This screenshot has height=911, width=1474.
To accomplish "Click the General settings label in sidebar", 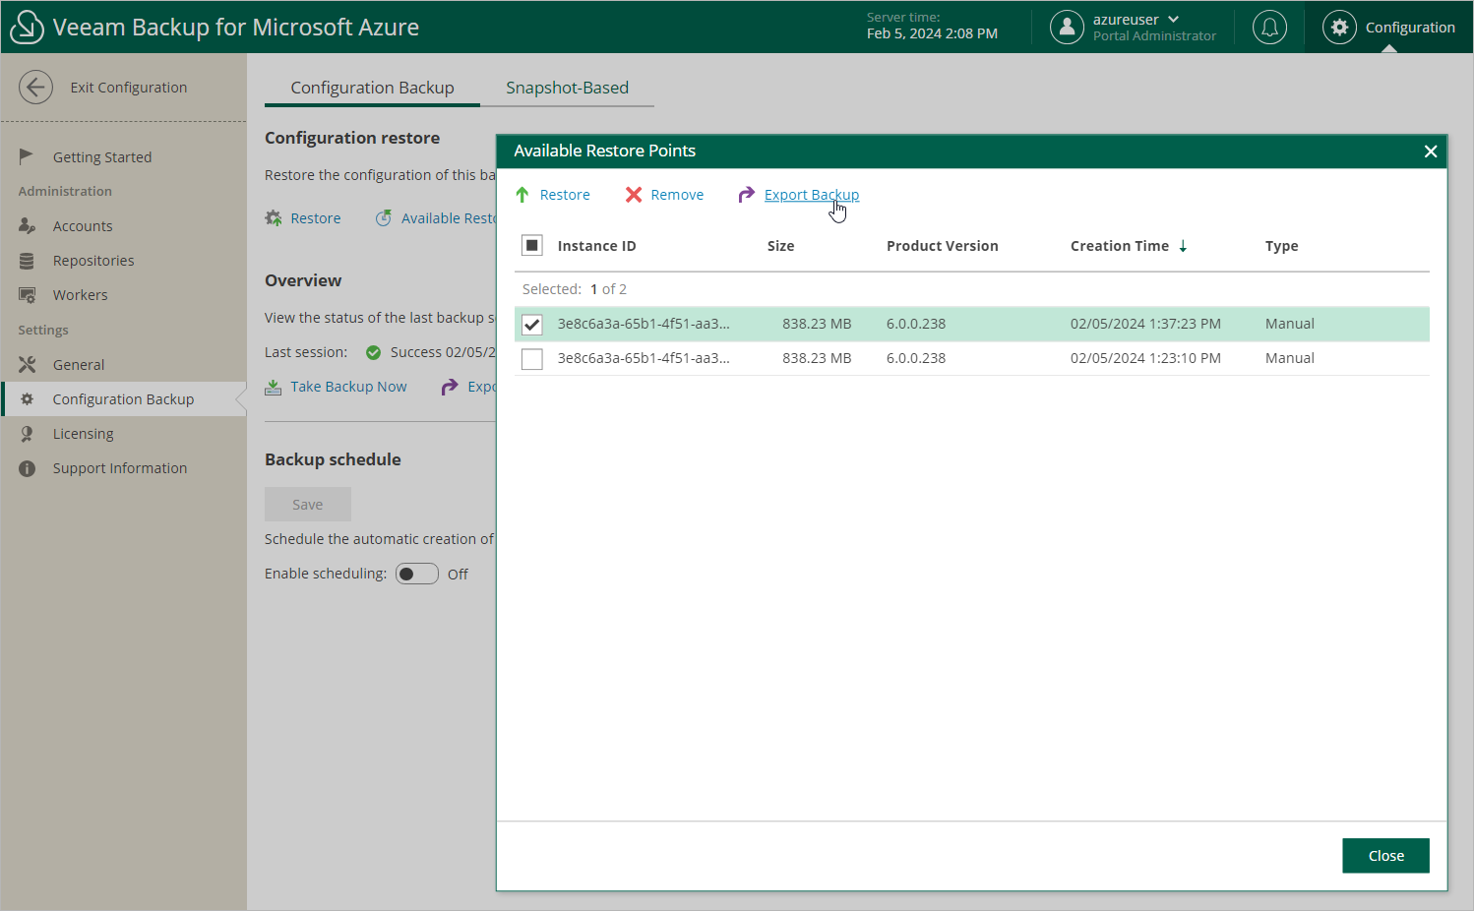I will tap(79, 365).
